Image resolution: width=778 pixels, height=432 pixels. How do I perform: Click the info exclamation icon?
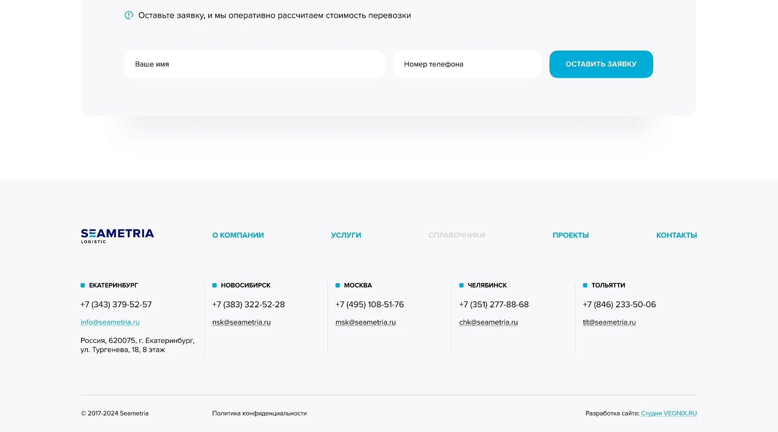(x=129, y=15)
